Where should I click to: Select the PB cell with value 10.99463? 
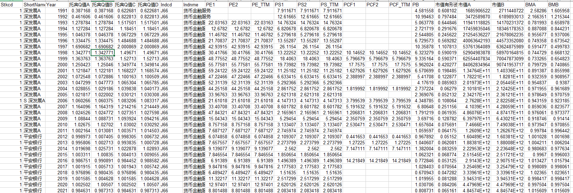click(x=423, y=17)
